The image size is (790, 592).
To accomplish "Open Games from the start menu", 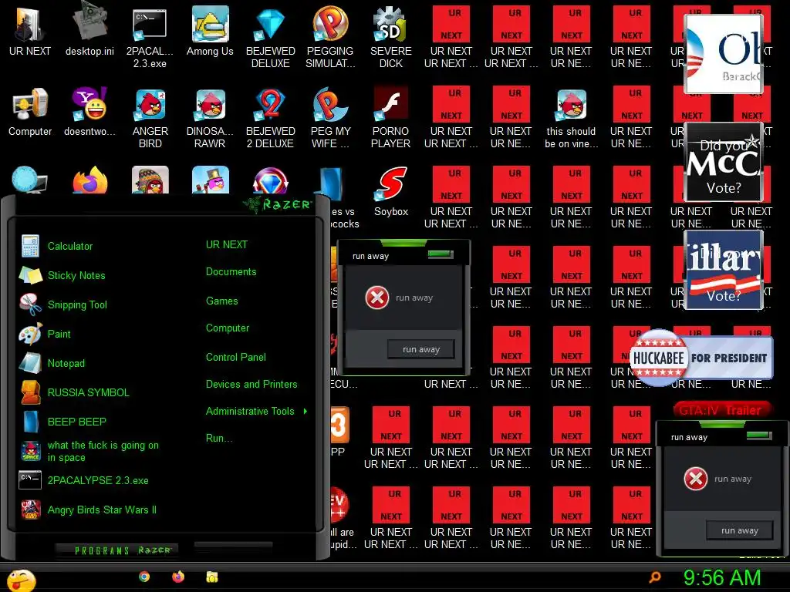I will point(221,301).
